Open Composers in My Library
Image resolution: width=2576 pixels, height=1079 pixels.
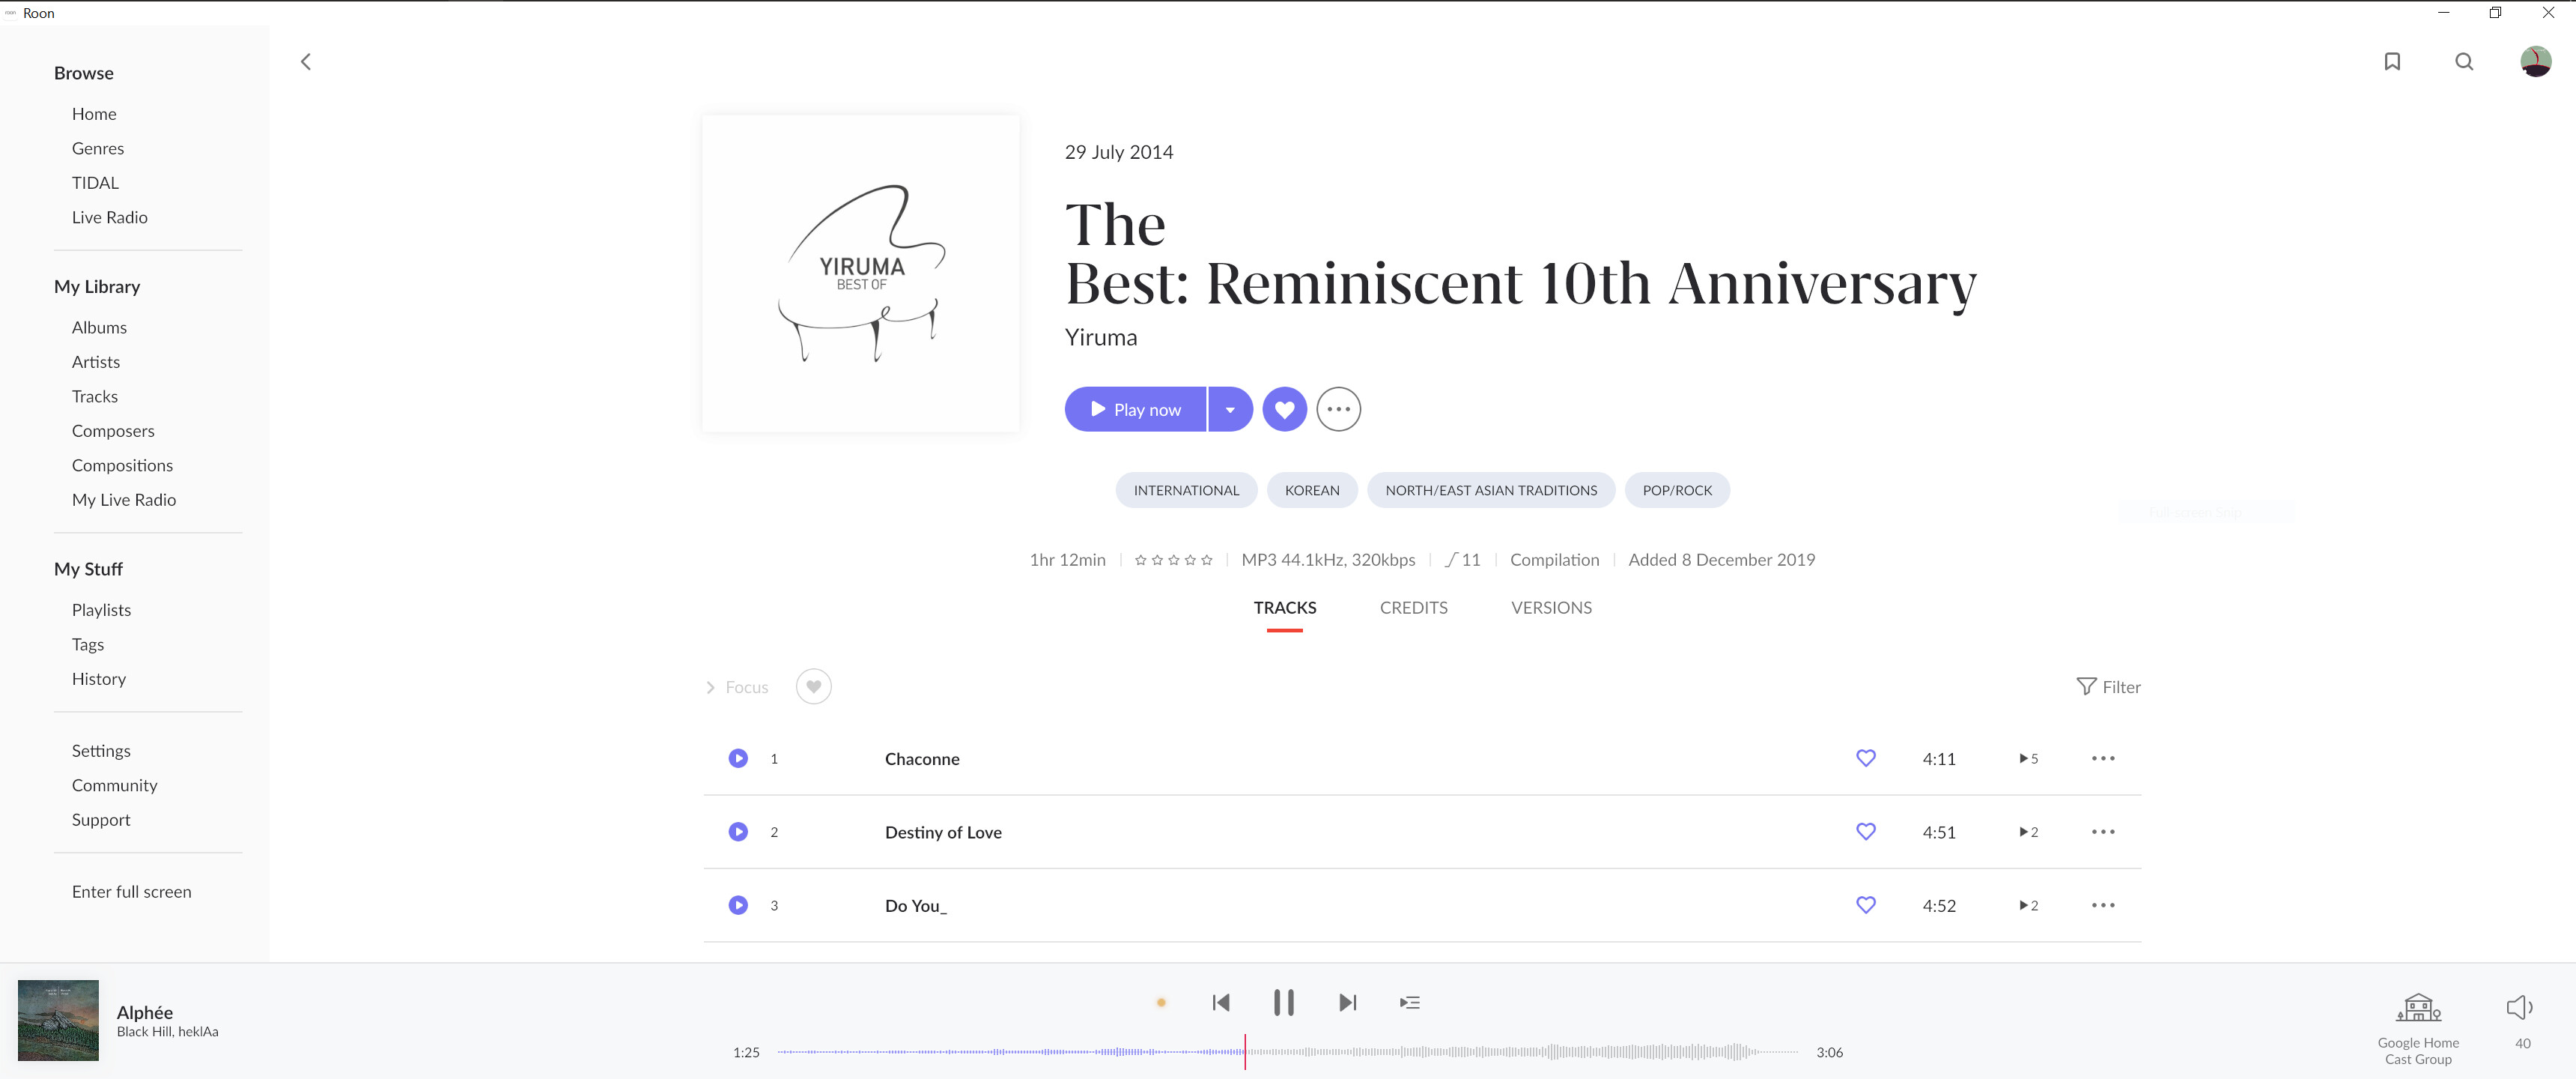point(113,432)
